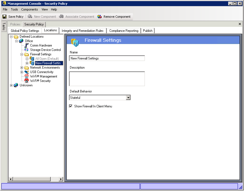
Task: Select USB Connectivity tree item
Action: [x=42, y=72]
